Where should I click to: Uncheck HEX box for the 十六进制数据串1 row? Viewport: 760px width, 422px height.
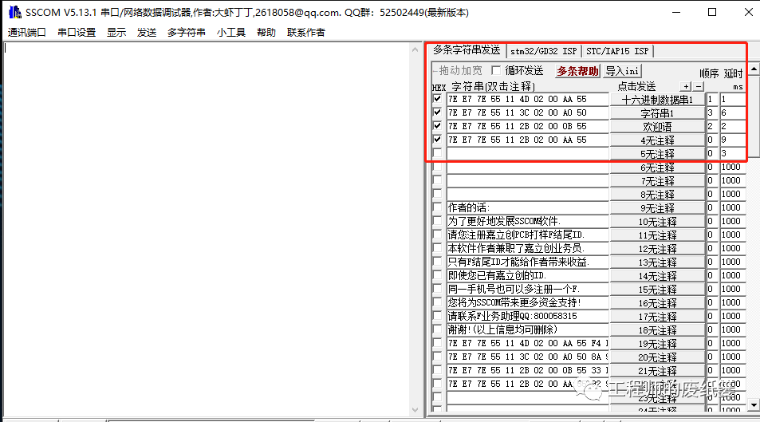point(437,99)
